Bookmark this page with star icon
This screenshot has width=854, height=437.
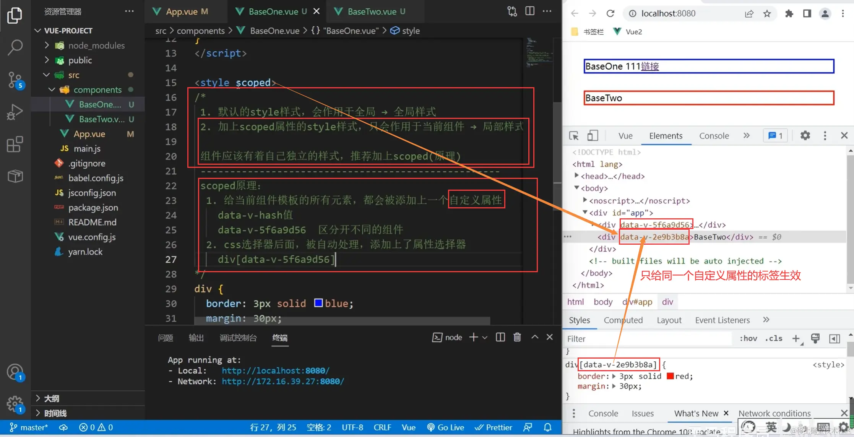pyautogui.click(x=767, y=13)
